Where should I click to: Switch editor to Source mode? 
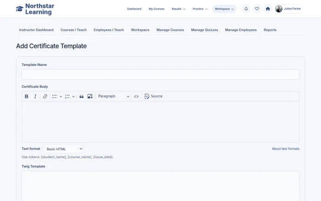click(153, 96)
